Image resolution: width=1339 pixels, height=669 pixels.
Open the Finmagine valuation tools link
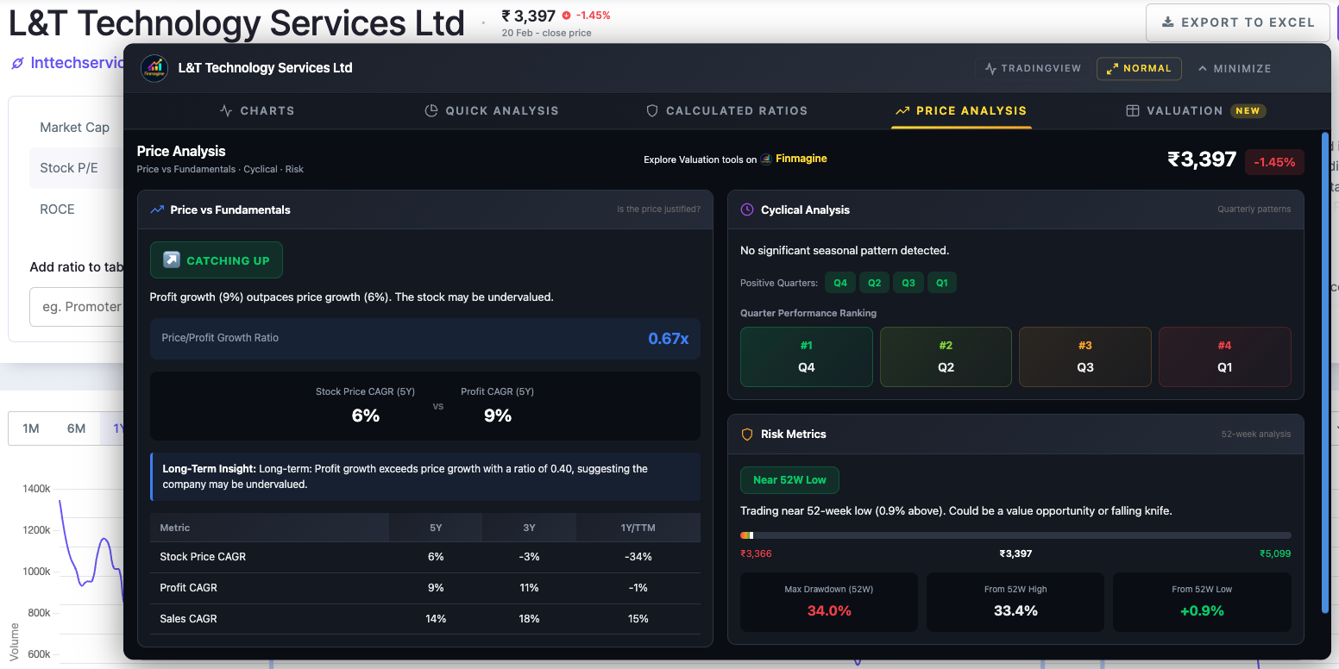(x=802, y=159)
